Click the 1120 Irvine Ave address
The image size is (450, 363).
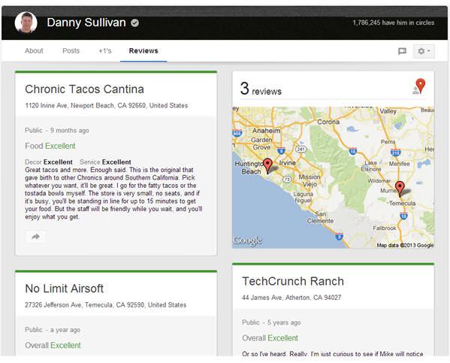[x=107, y=106]
